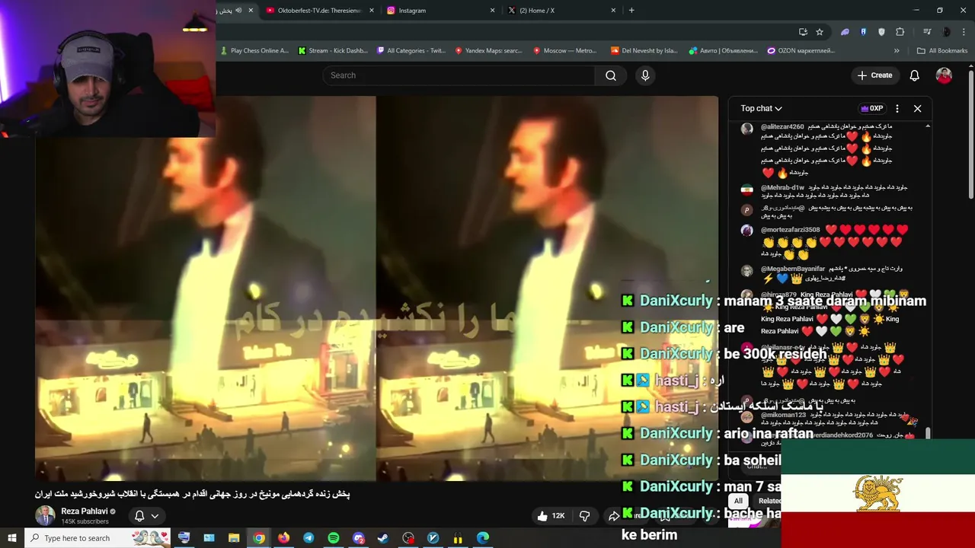
Task: Open @mortezafarzi3508 chat message author
Action: [x=790, y=230]
